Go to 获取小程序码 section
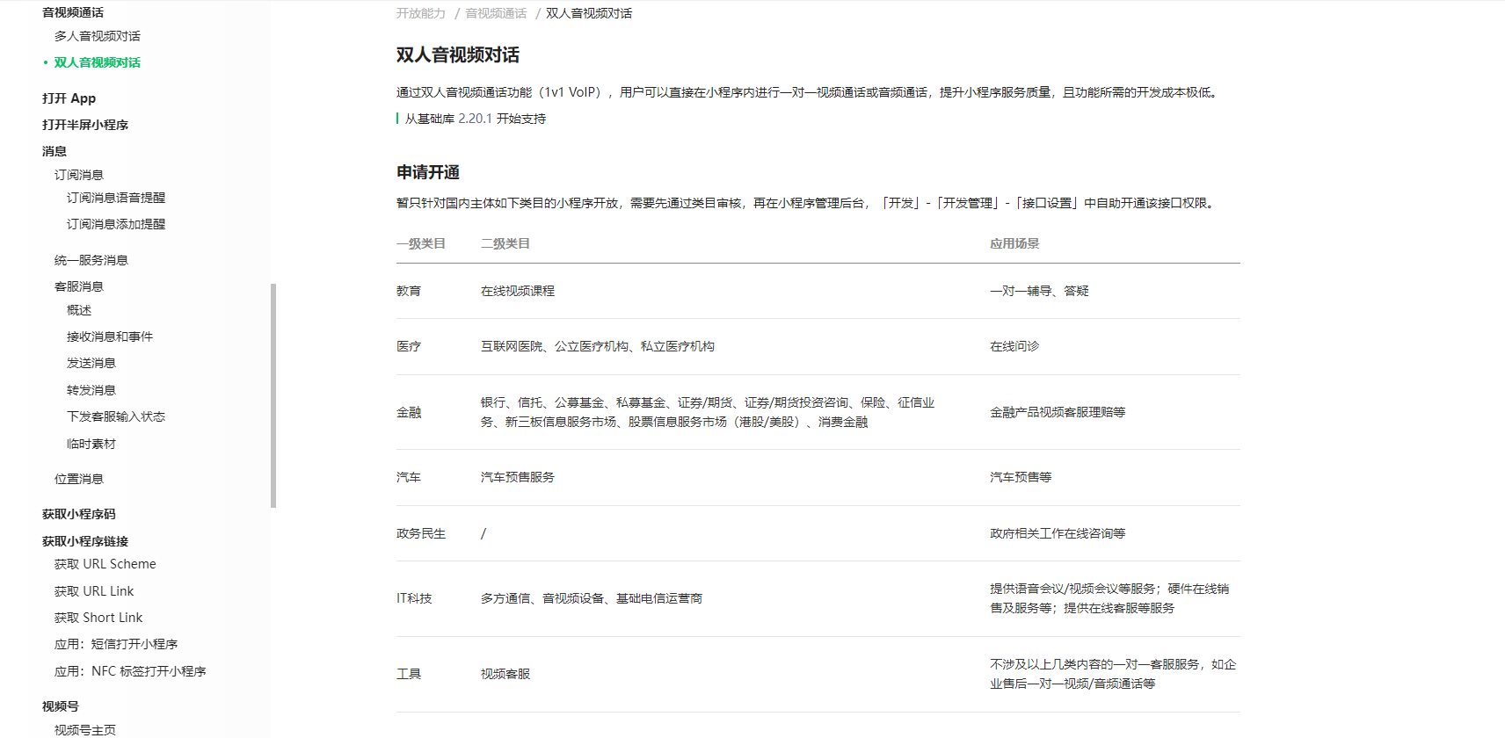Viewport: 1505px width, 738px height. [79, 514]
